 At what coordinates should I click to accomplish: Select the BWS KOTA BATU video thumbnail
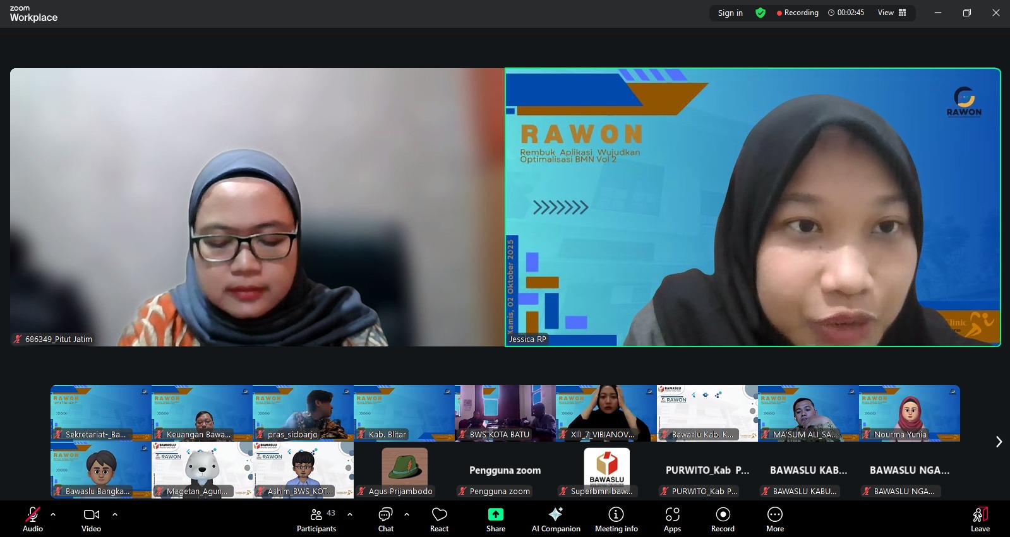point(505,413)
